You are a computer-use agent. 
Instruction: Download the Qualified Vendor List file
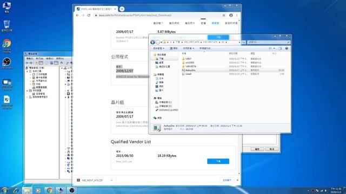[x=218, y=161]
